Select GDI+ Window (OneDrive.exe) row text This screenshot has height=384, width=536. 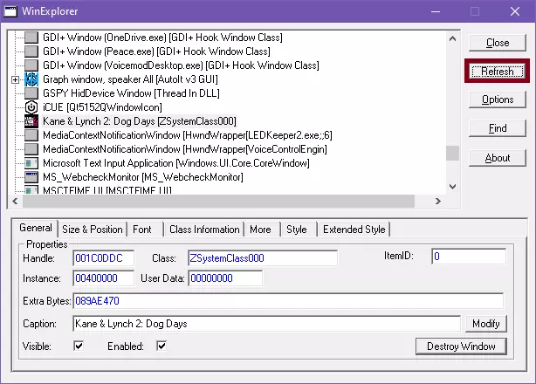pos(162,38)
